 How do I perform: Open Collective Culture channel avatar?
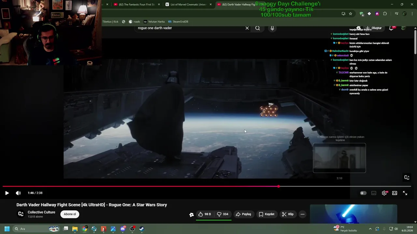pos(21,214)
